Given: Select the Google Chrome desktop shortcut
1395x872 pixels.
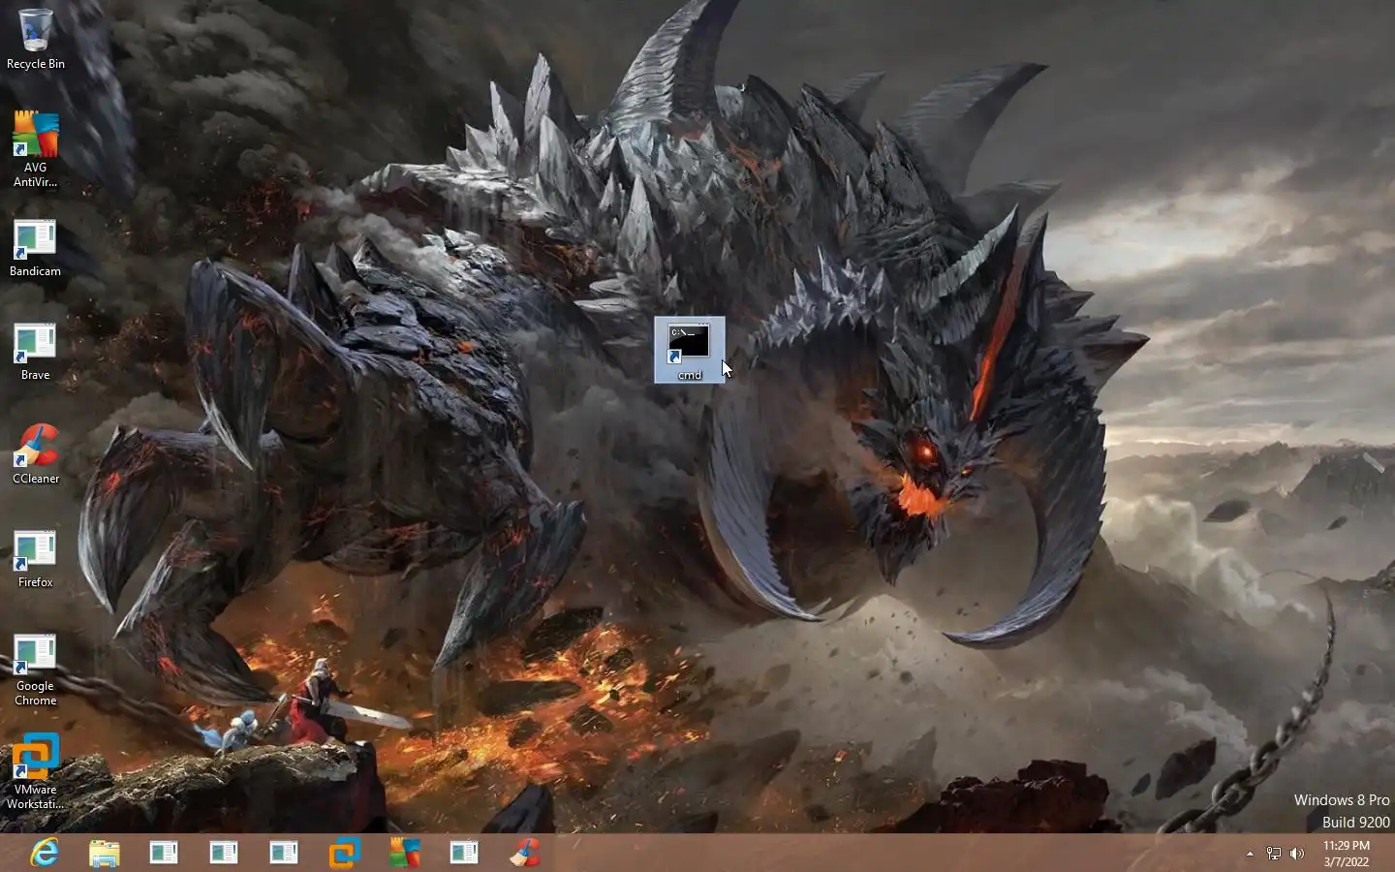Looking at the screenshot, I should tap(35, 670).
